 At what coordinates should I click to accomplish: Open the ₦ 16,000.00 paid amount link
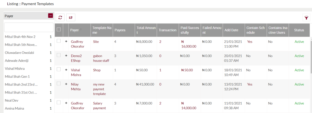(x=189, y=44)
